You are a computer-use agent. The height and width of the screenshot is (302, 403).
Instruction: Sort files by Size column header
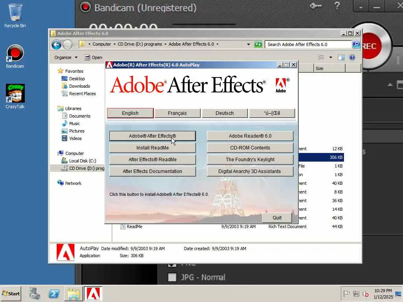click(x=329, y=68)
